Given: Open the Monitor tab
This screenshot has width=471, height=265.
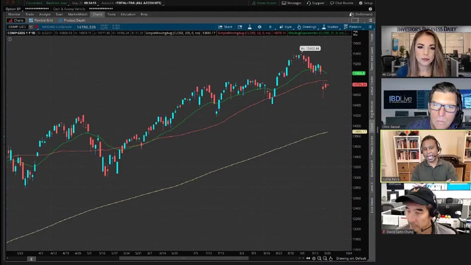Looking at the screenshot, I should (14, 14).
